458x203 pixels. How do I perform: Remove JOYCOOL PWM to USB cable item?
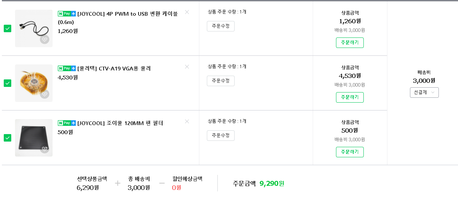coord(187,12)
